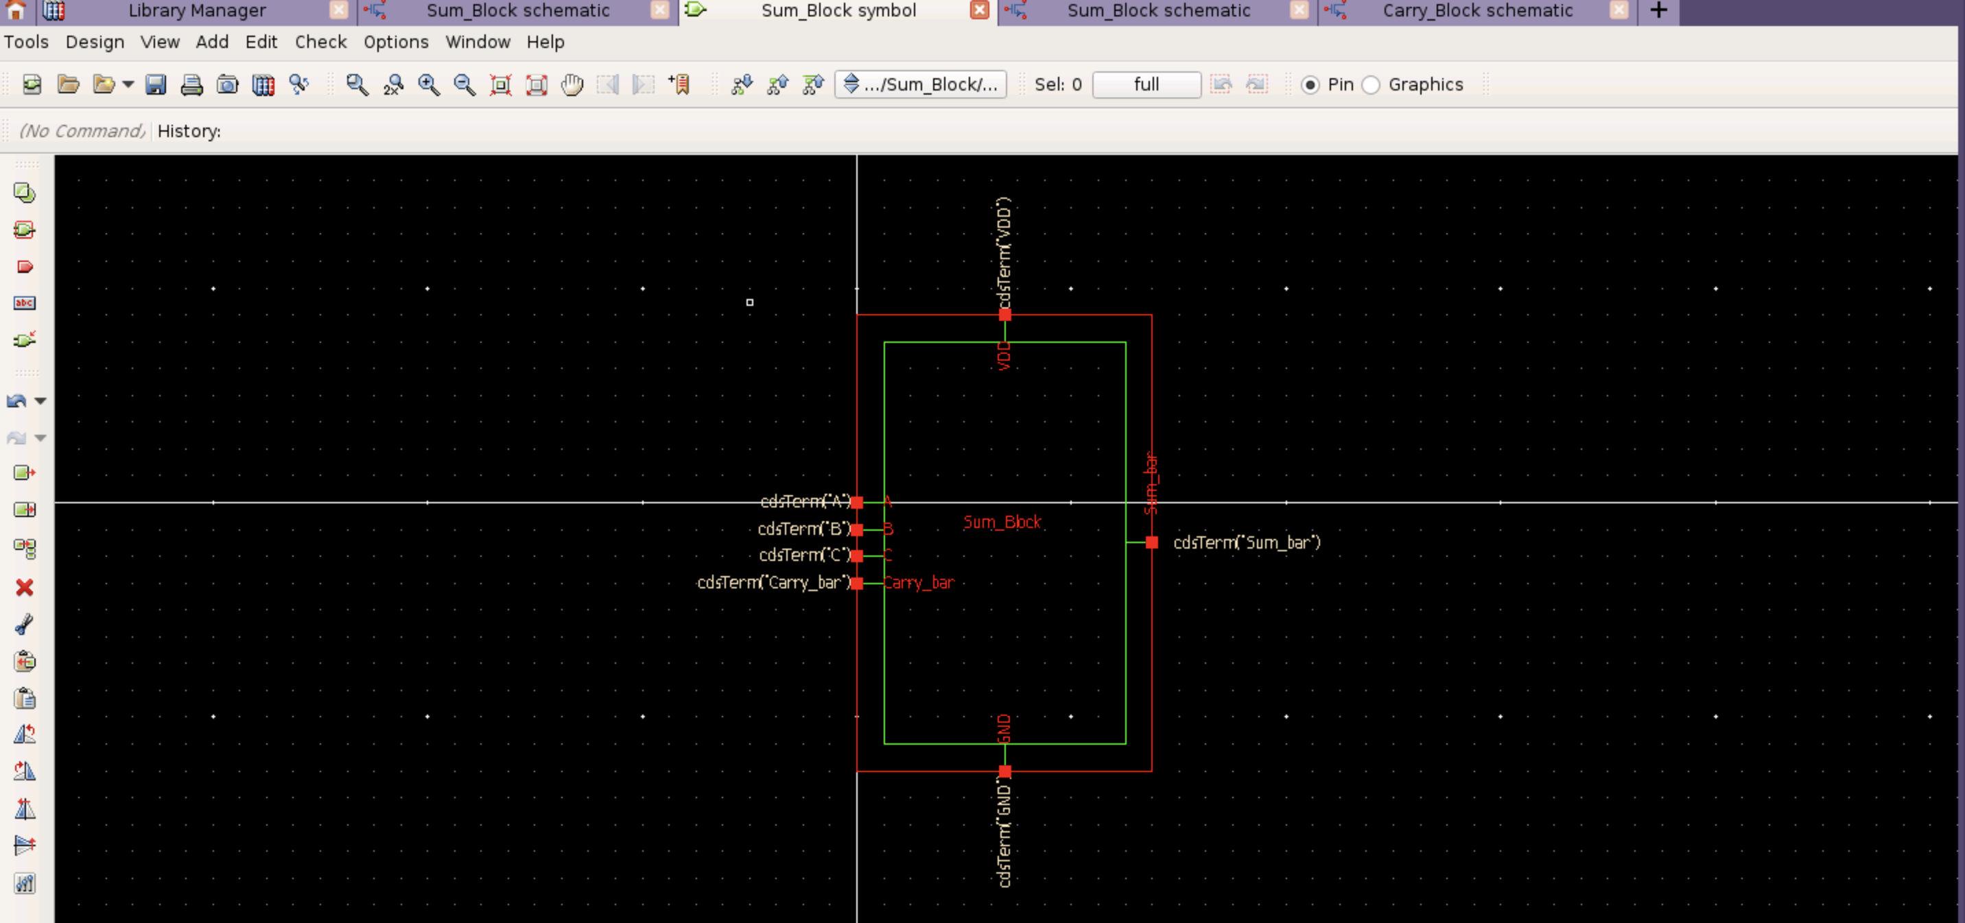Enable the Pin selection mode
The height and width of the screenshot is (923, 1965).
1312,84
